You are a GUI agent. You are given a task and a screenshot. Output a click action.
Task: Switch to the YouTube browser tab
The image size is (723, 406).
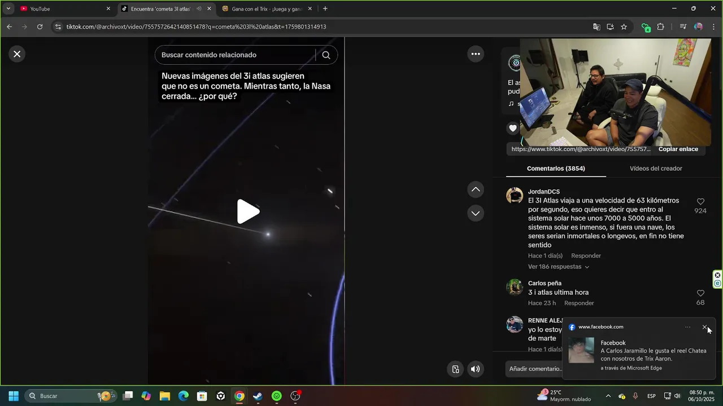click(65, 8)
